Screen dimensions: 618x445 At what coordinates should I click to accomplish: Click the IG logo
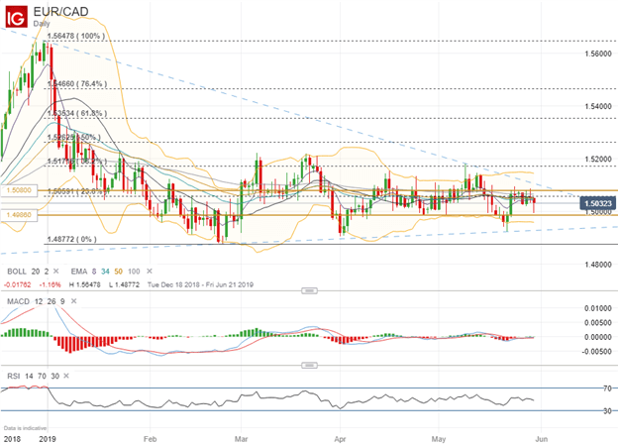tap(16, 17)
